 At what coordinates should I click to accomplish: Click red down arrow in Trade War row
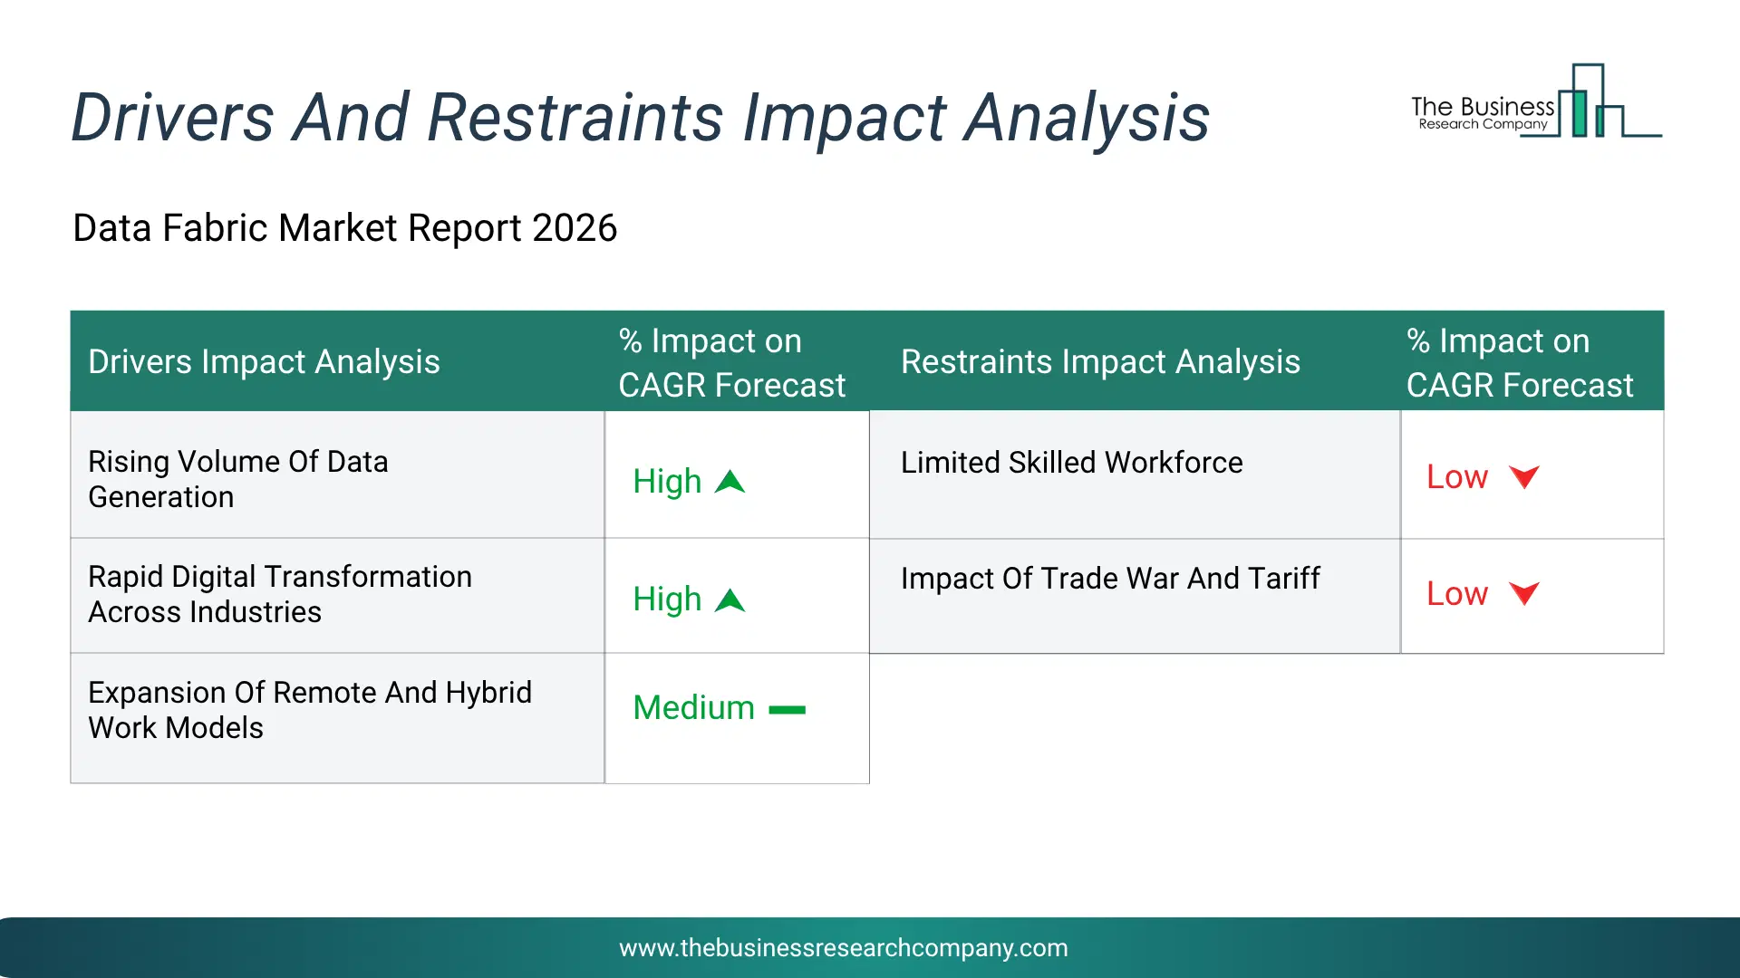pyautogui.click(x=1524, y=593)
